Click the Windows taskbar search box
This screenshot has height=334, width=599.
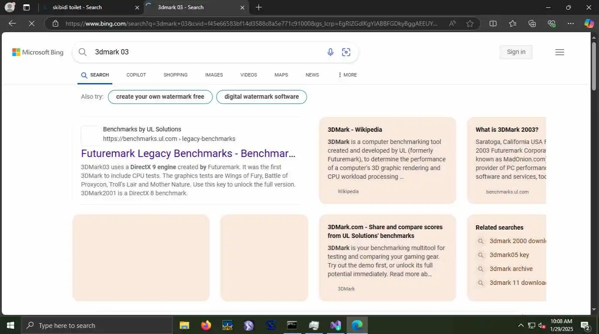97,325
